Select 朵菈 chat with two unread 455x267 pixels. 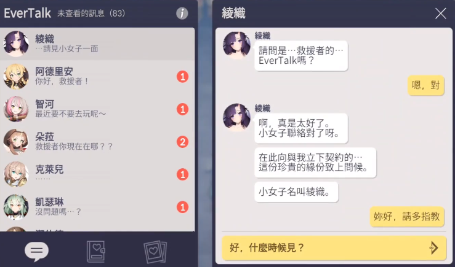[x=97, y=142]
